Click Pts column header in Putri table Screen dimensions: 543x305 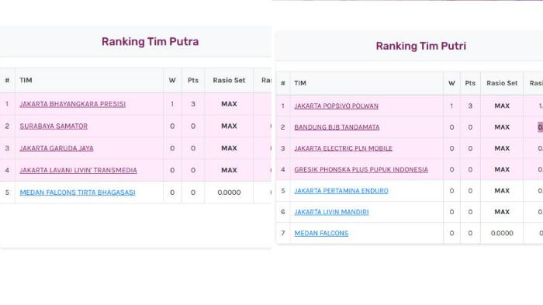click(x=470, y=83)
